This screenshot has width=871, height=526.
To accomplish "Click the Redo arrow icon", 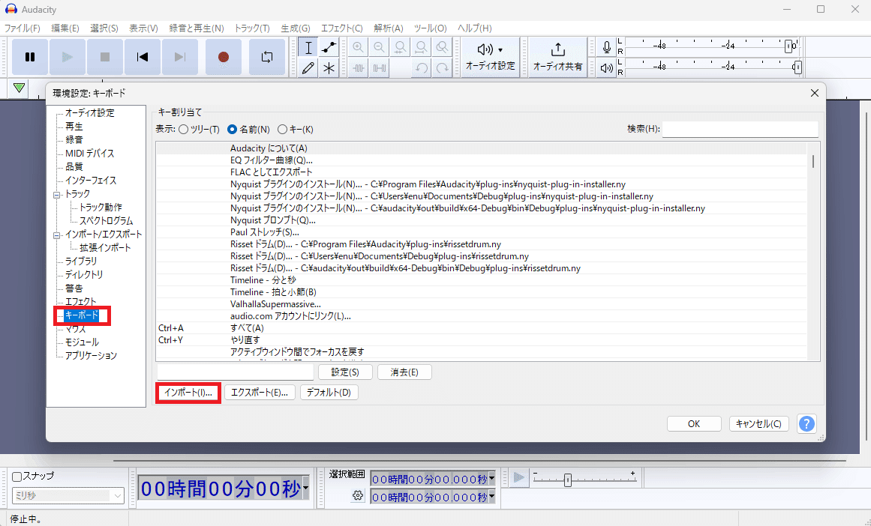I will click(x=442, y=68).
